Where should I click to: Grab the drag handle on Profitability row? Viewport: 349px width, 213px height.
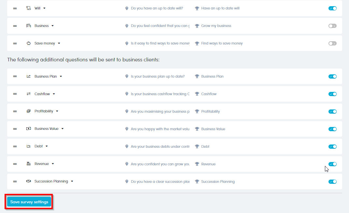(x=15, y=111)
